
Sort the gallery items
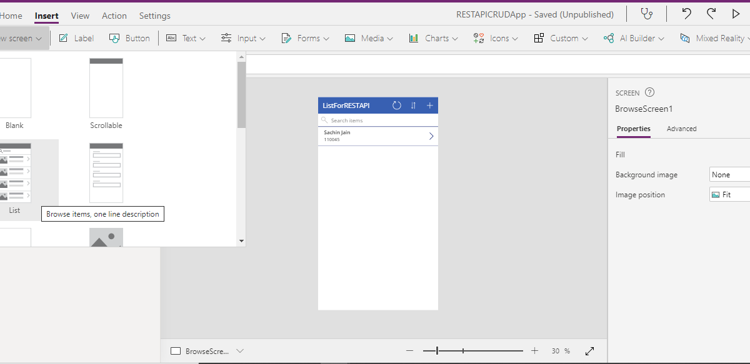pyautogui.click(x=413, y=105)
